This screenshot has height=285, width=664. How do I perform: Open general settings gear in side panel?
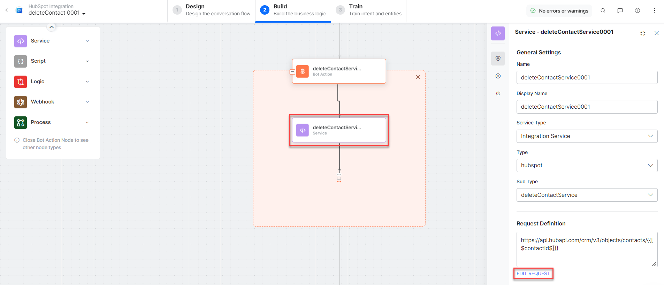pos(498,59)
